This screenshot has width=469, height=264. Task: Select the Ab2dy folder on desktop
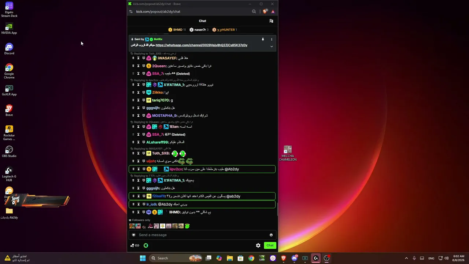pyautogui.click(x=9, y=213)
